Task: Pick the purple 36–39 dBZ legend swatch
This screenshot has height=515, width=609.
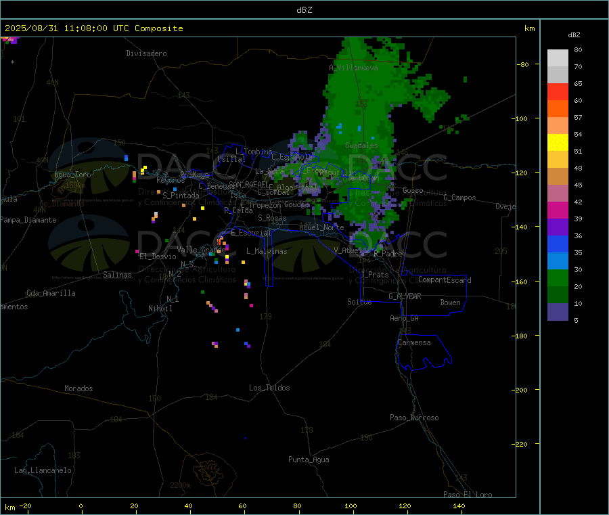Action: coord(558,227)
